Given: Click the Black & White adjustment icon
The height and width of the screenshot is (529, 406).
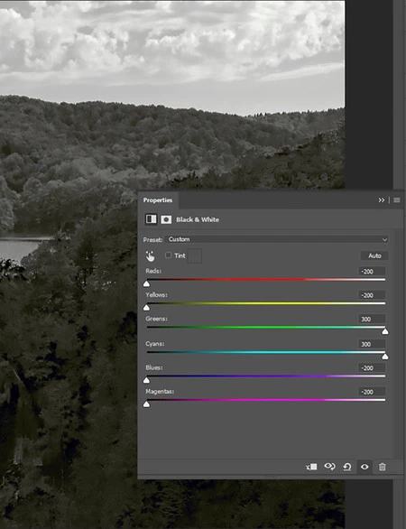Looking at the screenshot, I should click(x=151, y=219).
